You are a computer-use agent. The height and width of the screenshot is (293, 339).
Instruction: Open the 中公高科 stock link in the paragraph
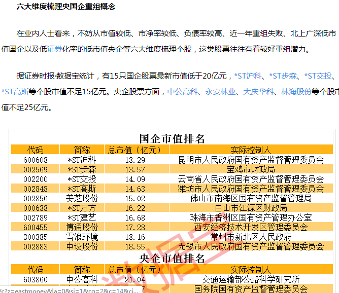(183, 92)
